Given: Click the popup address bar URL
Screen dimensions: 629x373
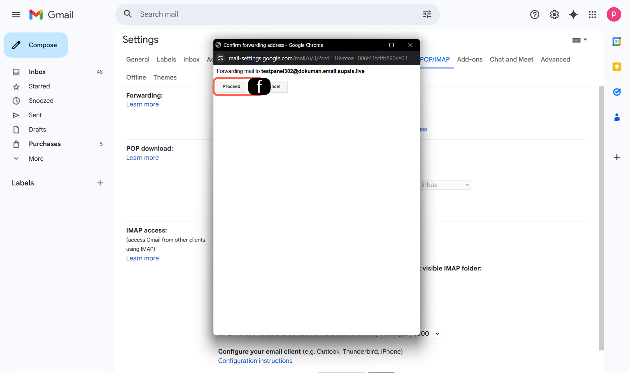Looking at the screenshot, I should tap(320, 58).
